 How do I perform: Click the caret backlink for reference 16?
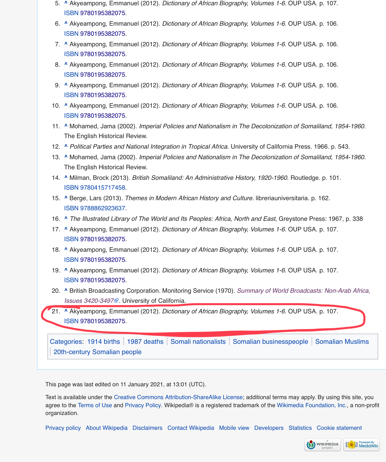[66, 219]
